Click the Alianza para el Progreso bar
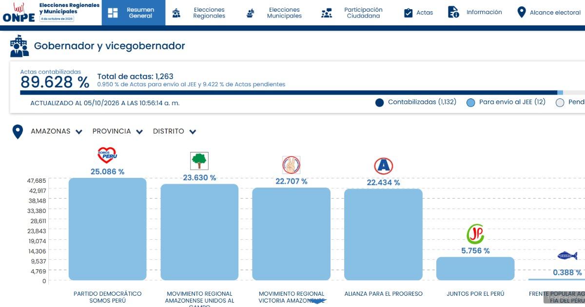Viewport: 585px width, 307px height. click(383, 234)
